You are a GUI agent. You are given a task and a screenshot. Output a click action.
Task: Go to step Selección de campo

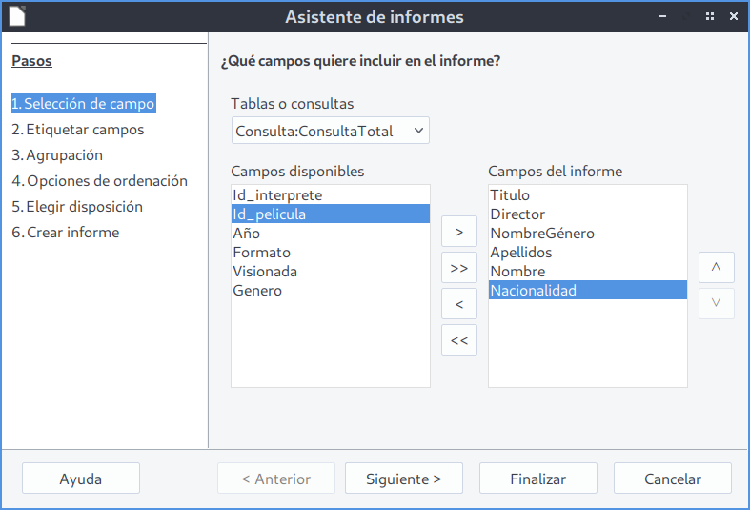[x=83, y=104]
